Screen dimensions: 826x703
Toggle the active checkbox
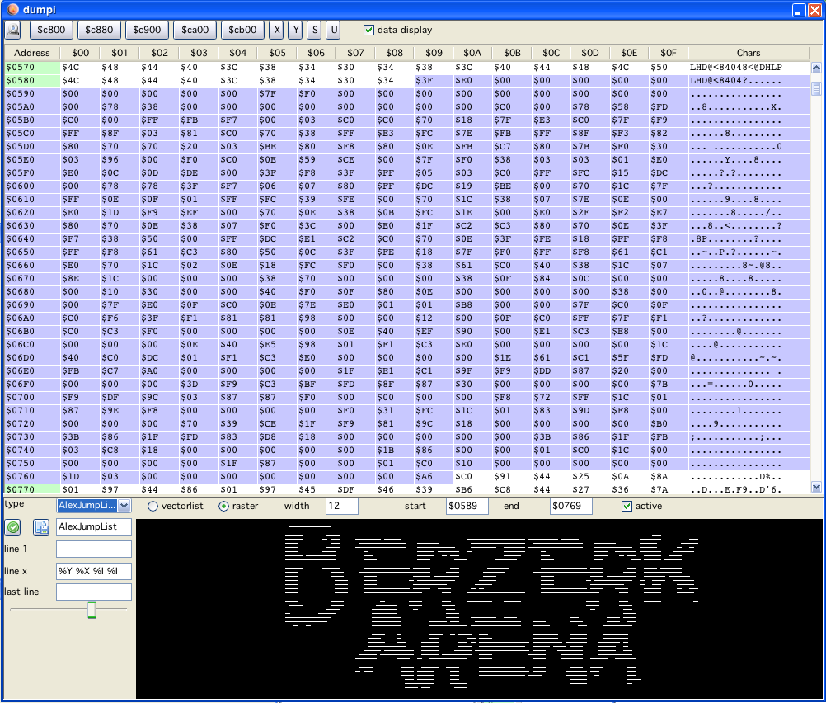(x=627, y=506)
